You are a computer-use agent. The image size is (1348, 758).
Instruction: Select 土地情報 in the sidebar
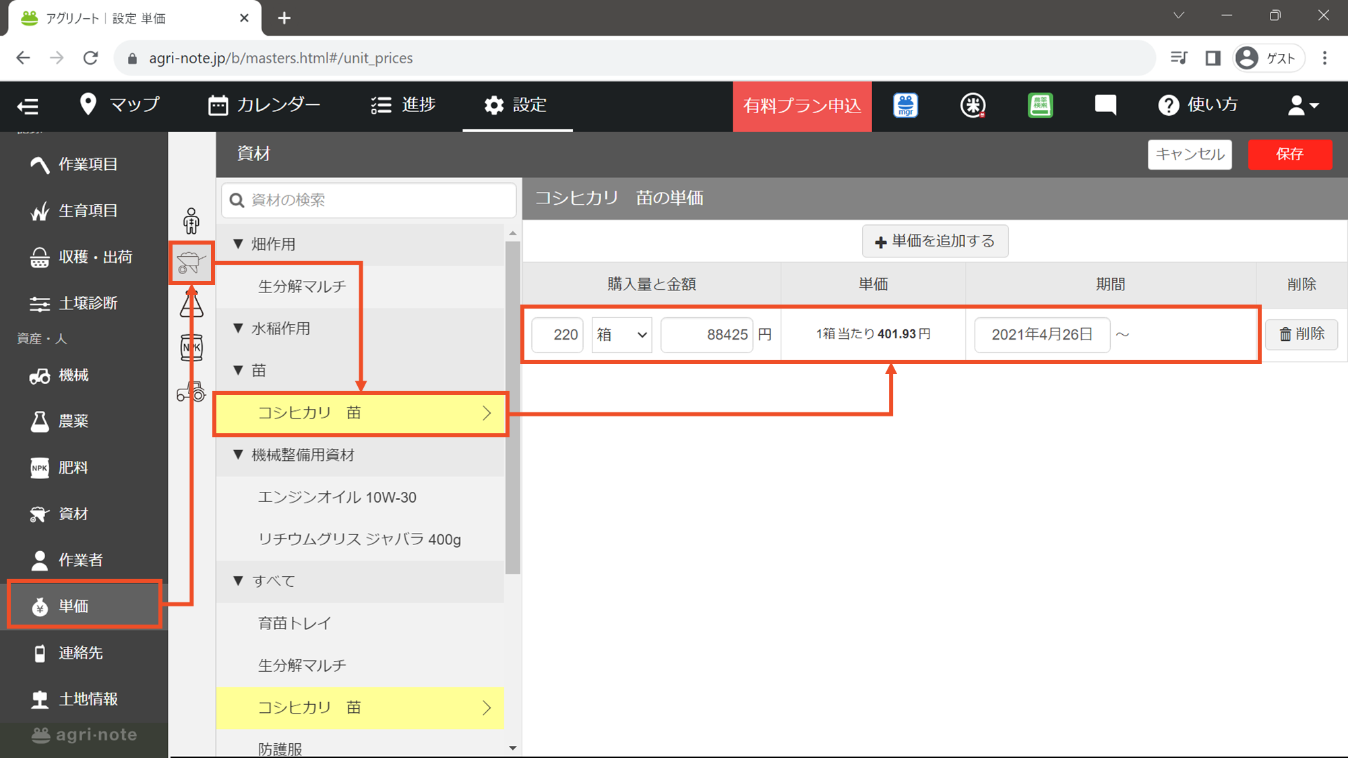[x=84, y=699]
